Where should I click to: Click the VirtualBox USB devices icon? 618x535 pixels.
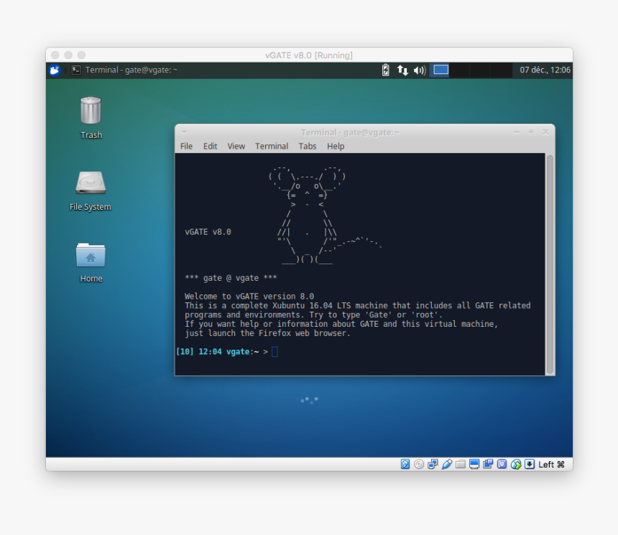pyautogui.click(x=446, y=464)
